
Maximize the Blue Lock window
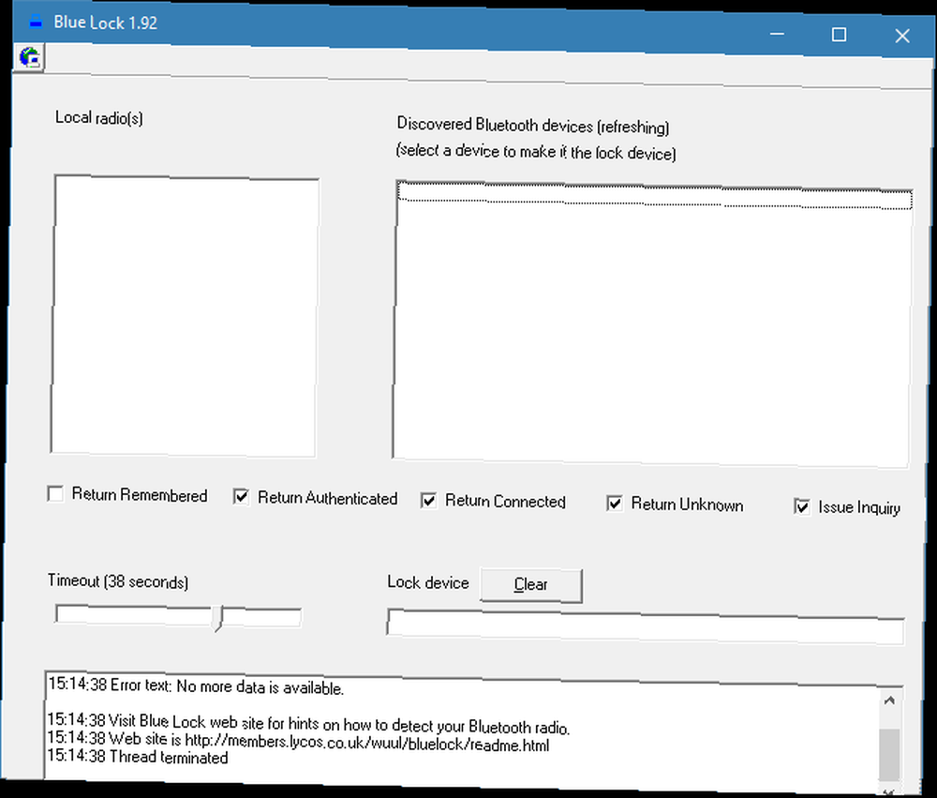[x=839, y=35]
